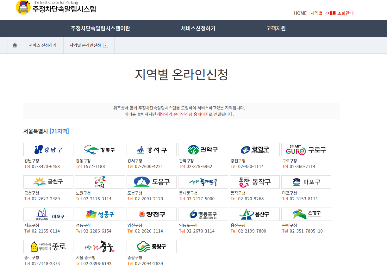
Task: Open the 강남구 banner
Action: click(x=48, y=150)
